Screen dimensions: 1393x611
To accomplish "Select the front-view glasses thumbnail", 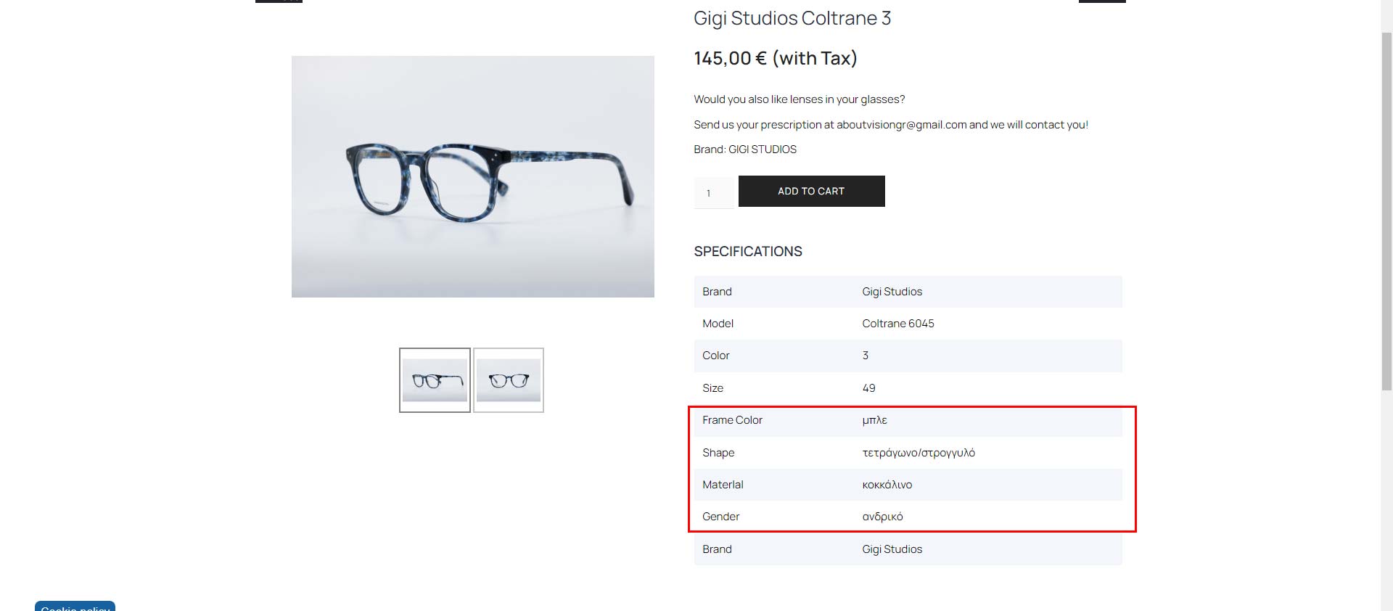I will (x=509, y=380).
